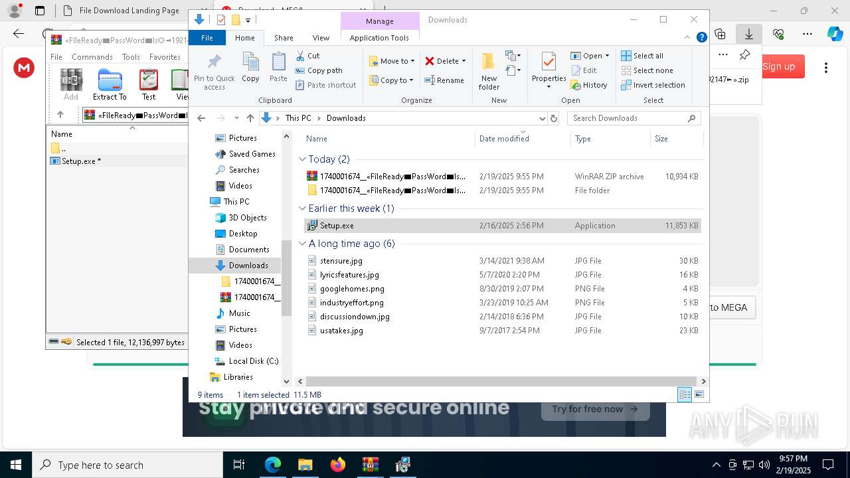Click Paste shortcut in ribbon
The image size is (850, 478).
pos(325,85)
